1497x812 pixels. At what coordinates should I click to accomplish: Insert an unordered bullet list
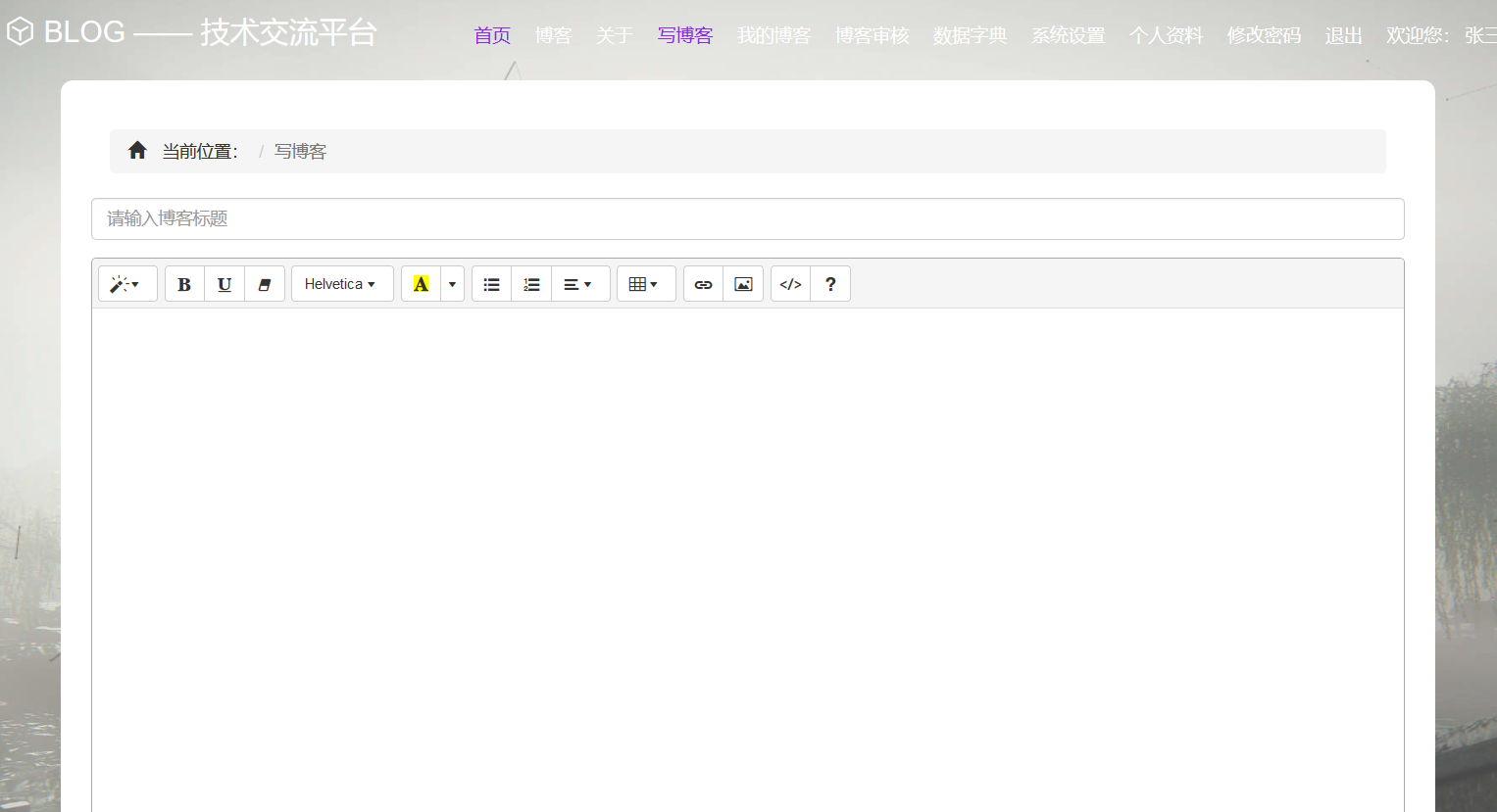tap(491, 284)
